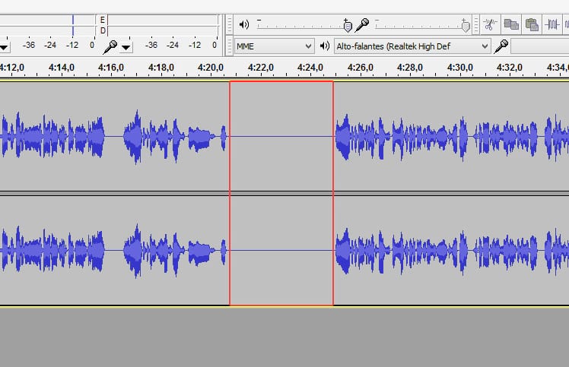Screen dimensions: 569x367
Task: Click the playback level meter with E D labels
Action: click(49, 25)
